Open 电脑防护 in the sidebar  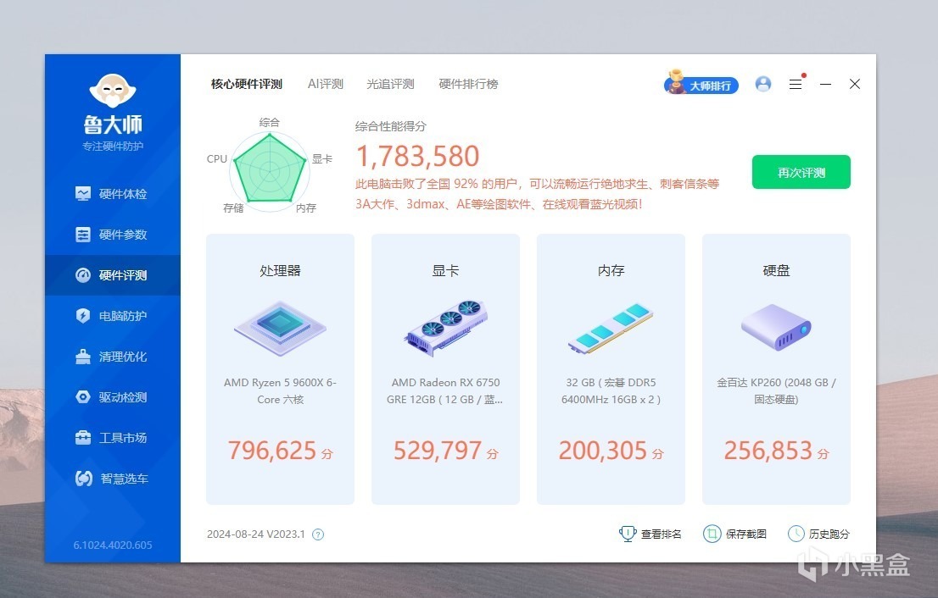(113, 316)
